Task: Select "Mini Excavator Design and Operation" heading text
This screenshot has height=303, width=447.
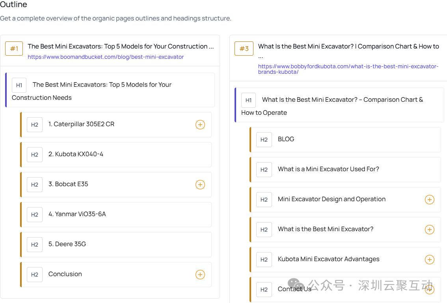Action: tap(332, 199)
